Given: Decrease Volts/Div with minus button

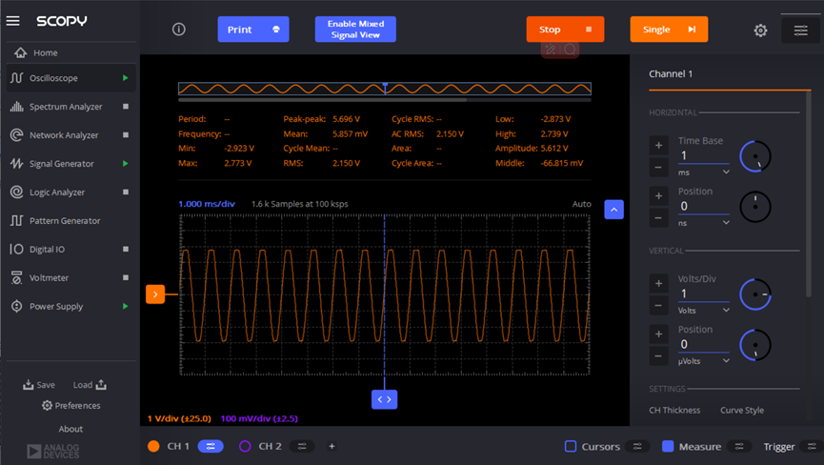Looking at the screenshot, I should pyautogui.click(x=658, y=306).
